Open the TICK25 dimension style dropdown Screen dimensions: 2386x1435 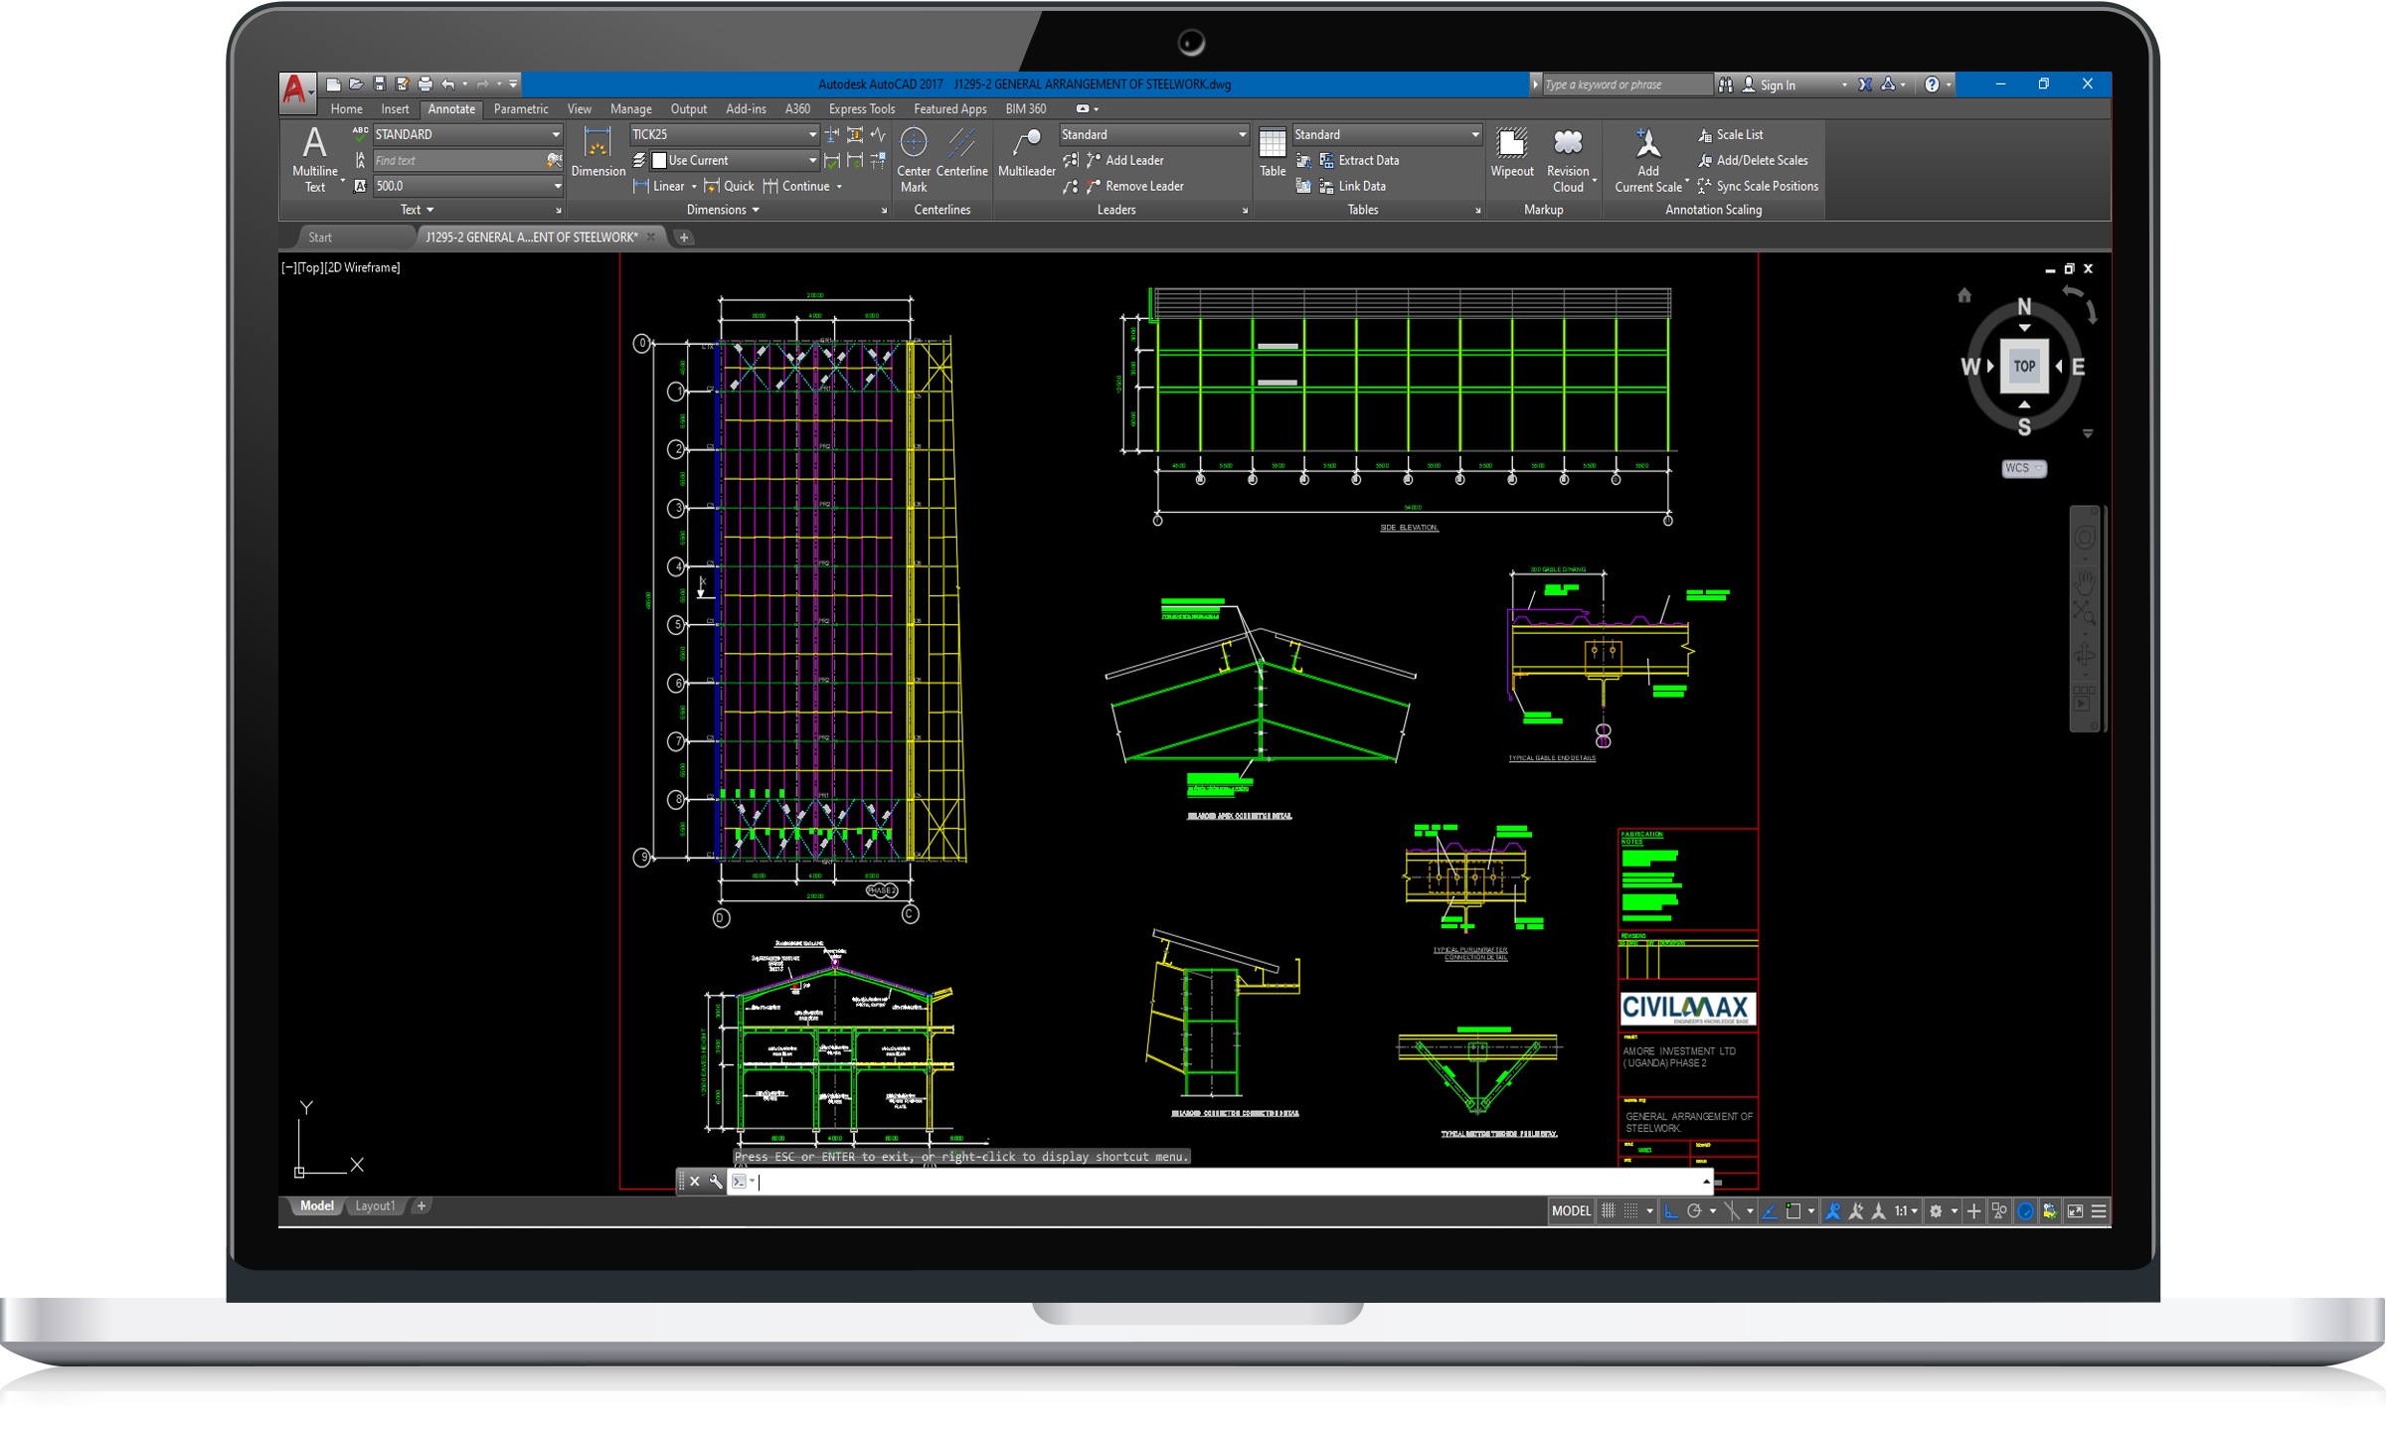pyautogui.click(x=724, y=134)
